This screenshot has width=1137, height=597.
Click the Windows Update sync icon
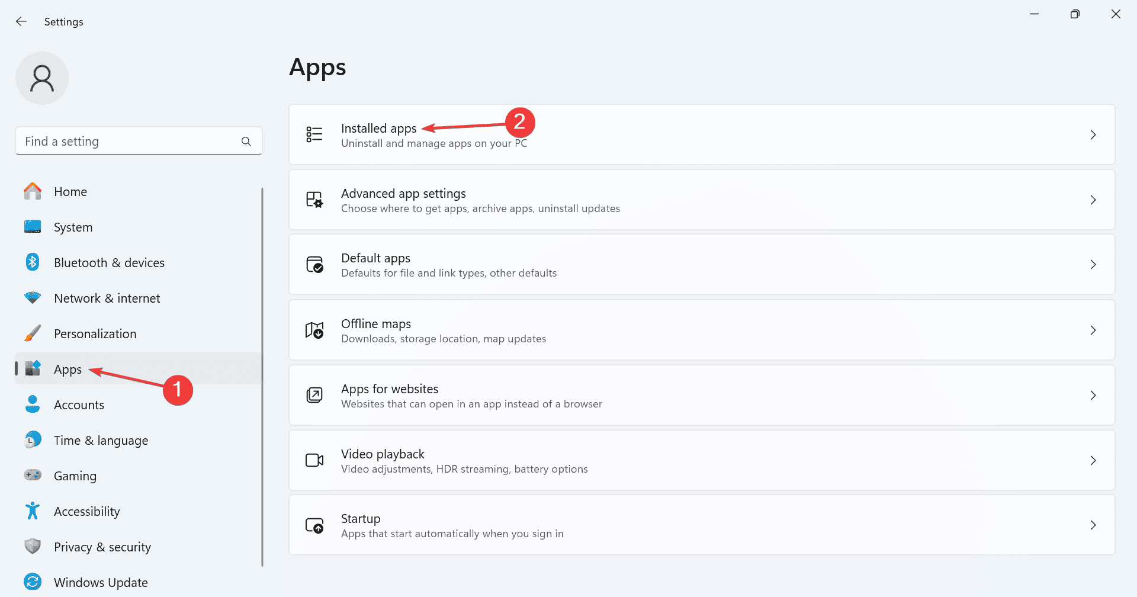[33, 582]
